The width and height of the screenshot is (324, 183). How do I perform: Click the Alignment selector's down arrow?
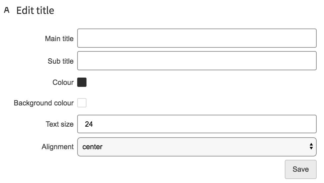pyautogui.click(x=311, y=148)
